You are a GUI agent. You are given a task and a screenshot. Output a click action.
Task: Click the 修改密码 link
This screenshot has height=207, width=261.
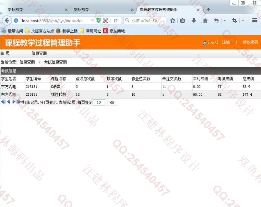[250, 42]
